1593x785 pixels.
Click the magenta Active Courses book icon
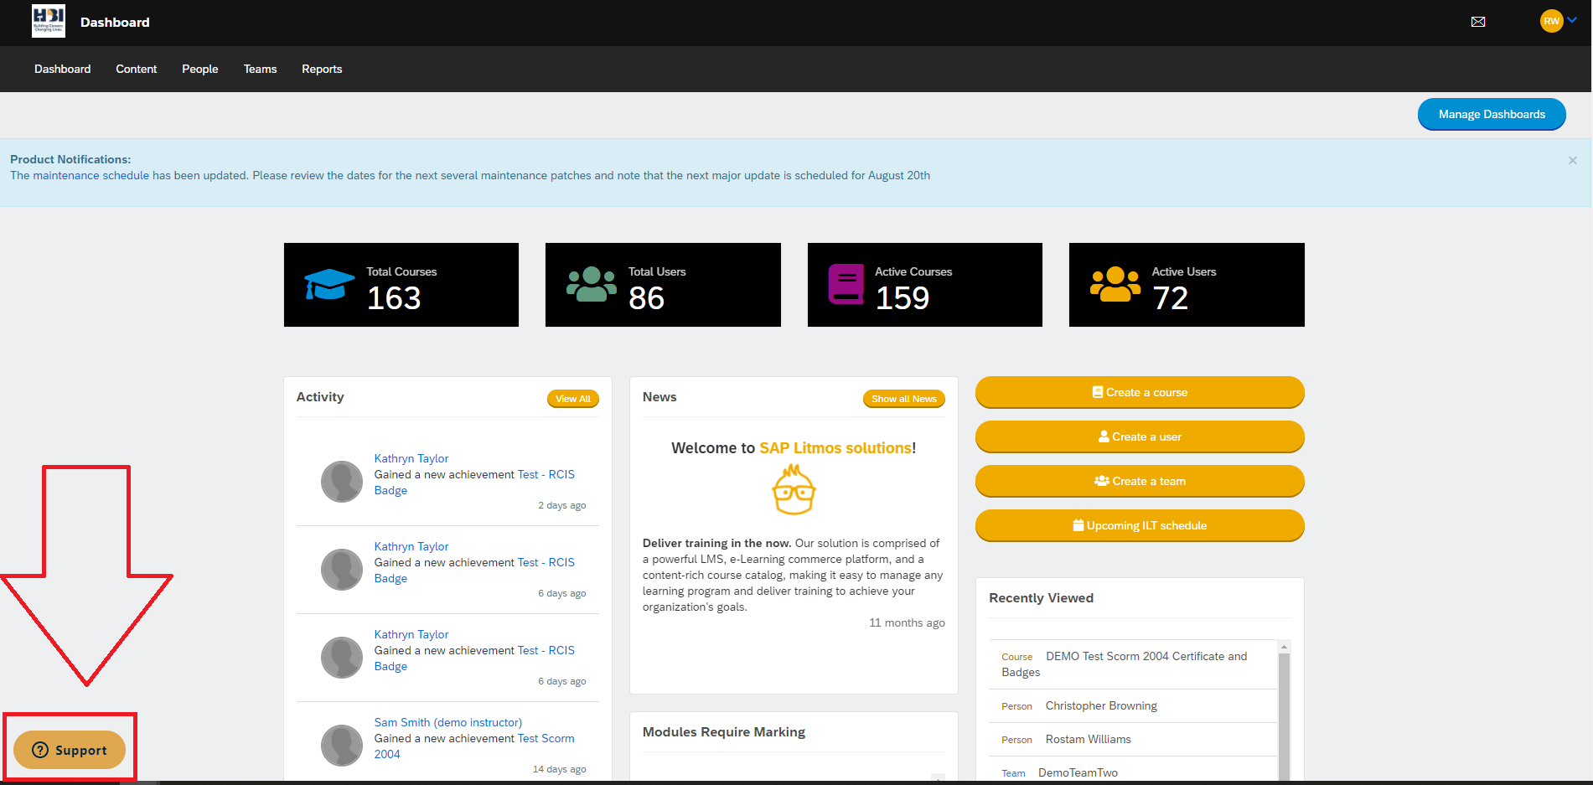846,285
